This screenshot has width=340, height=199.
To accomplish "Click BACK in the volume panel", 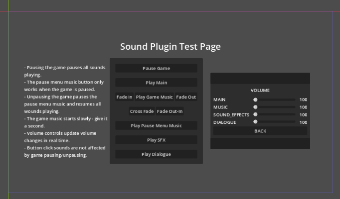I will (260, 131).
